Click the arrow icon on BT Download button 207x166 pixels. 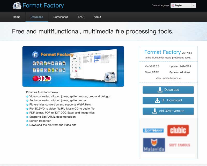click(157, 101)
